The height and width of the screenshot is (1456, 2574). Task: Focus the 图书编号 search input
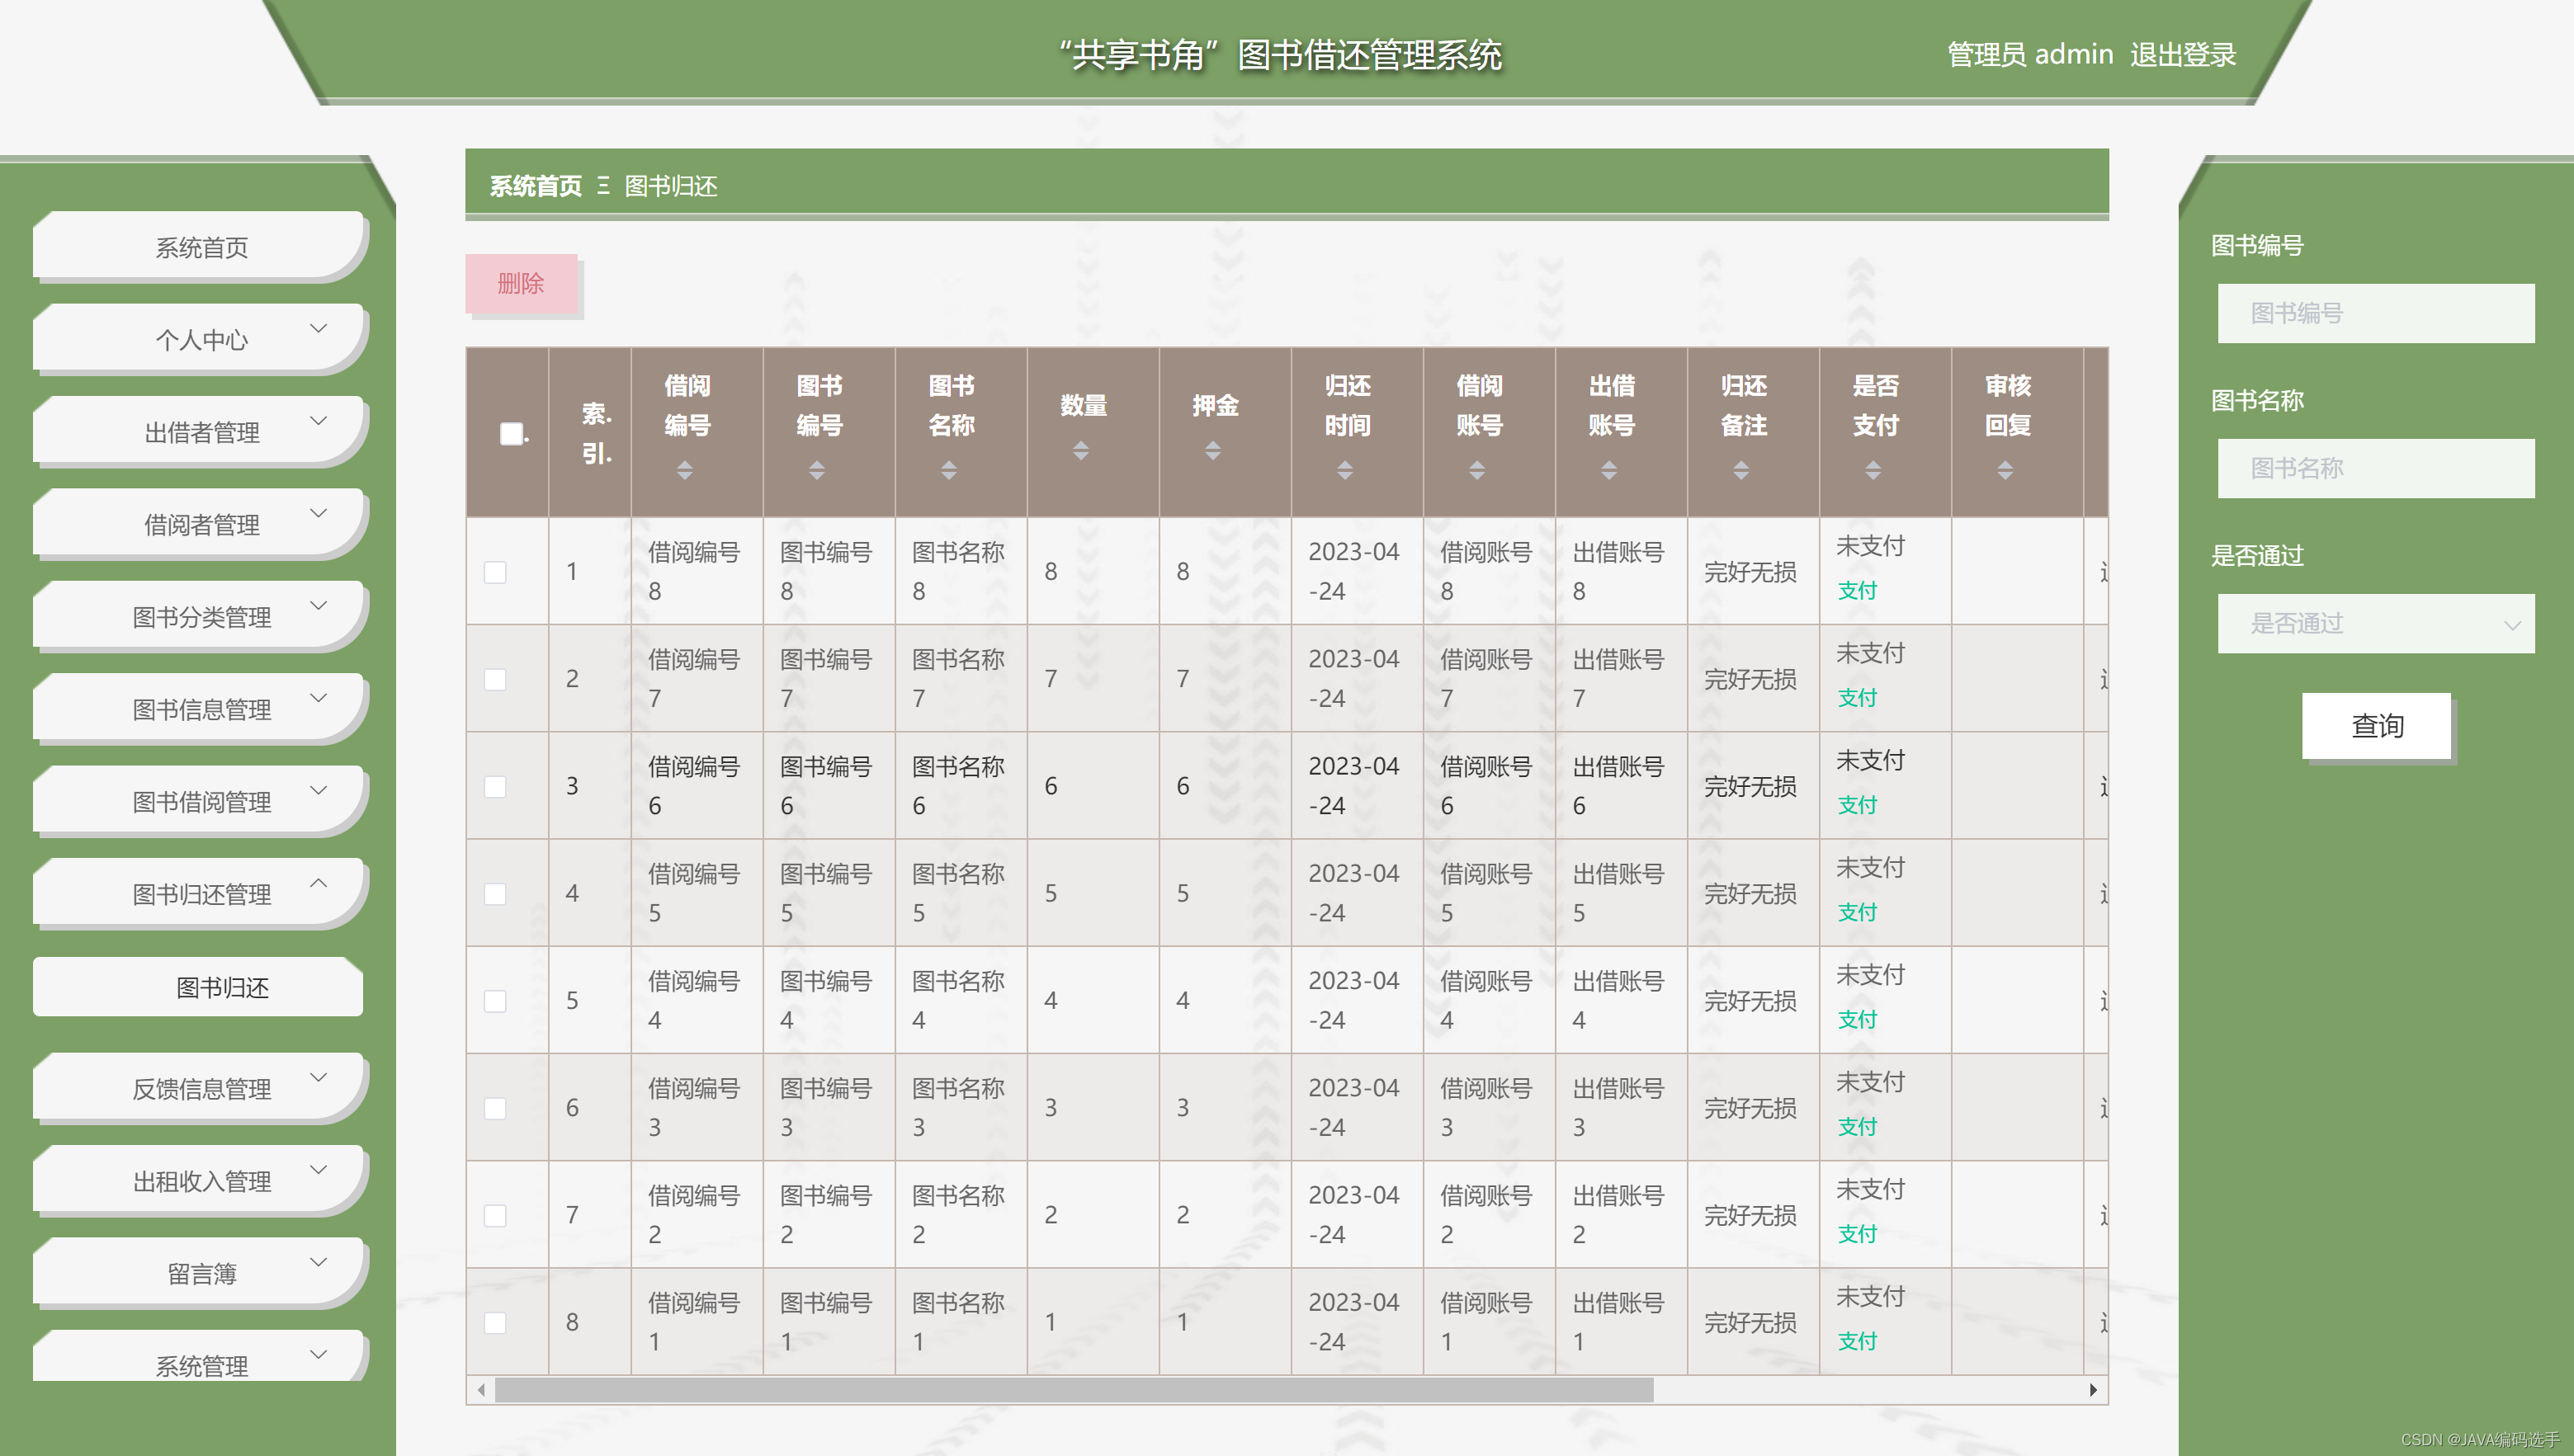pyautogui.click(x=2375, y=314)
